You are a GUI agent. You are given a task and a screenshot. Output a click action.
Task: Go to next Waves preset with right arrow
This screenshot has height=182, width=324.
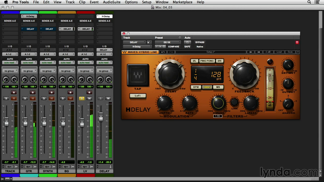click(x=259, y=52)
